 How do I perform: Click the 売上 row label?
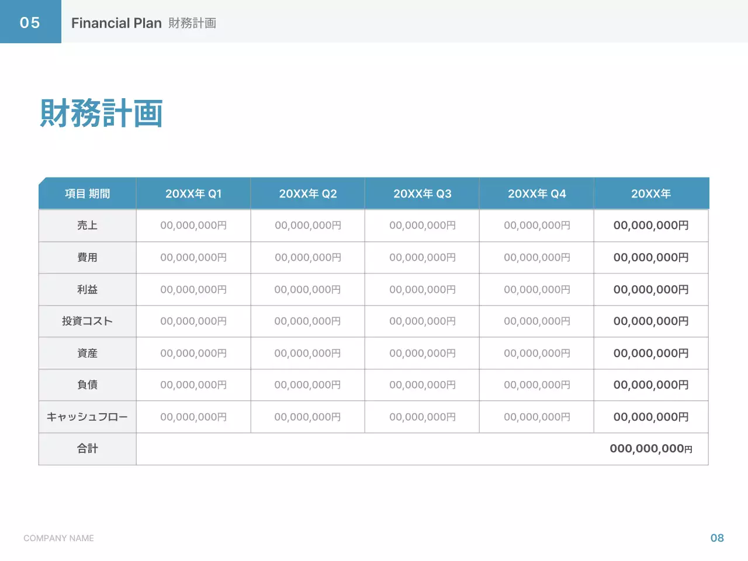pyautogui.click(x=88, y=226)
